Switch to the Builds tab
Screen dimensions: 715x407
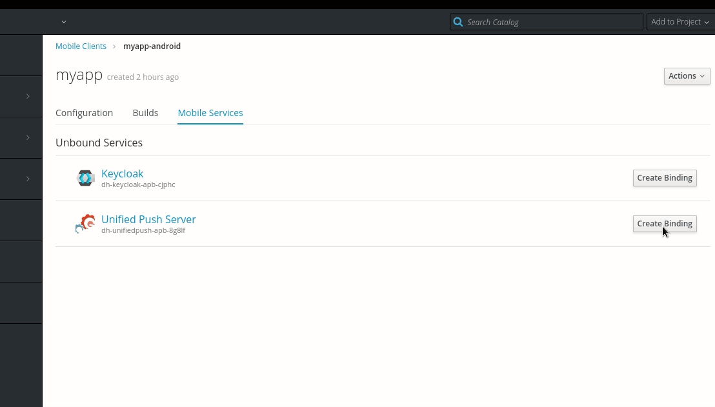pyautogui.click(x=145, y=113)
